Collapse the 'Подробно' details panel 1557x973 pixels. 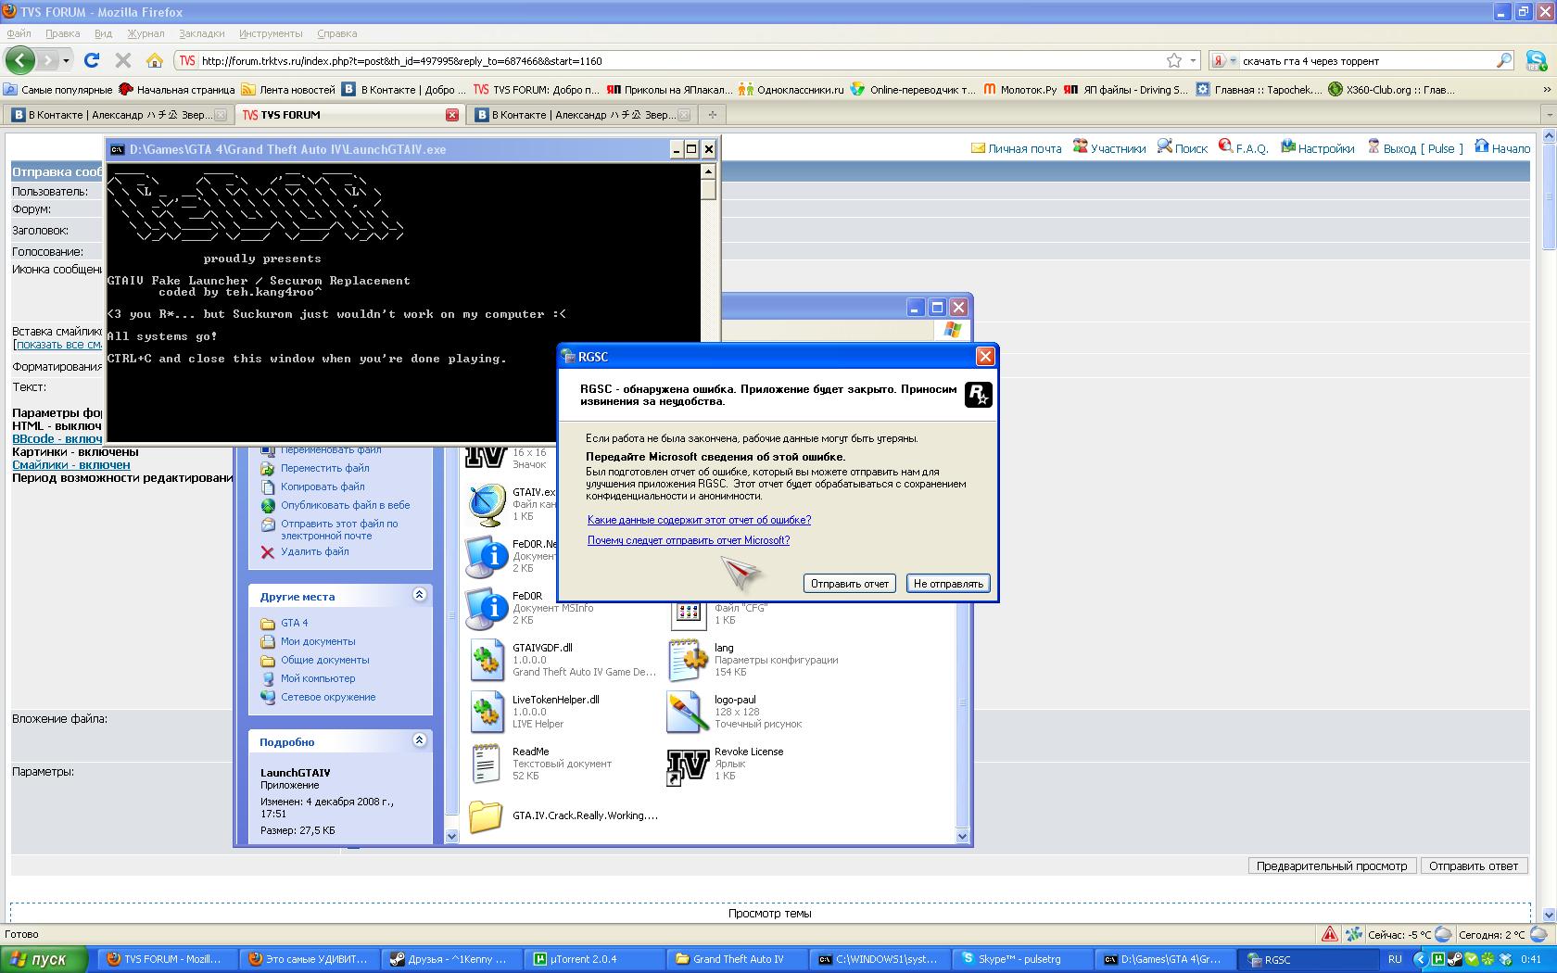coord(419,740)
